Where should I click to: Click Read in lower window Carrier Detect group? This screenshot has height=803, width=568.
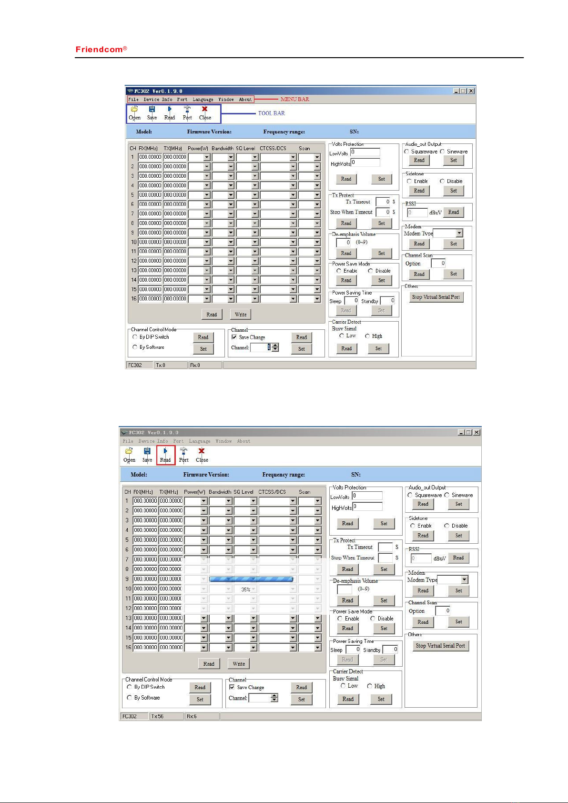pos(348,699)
